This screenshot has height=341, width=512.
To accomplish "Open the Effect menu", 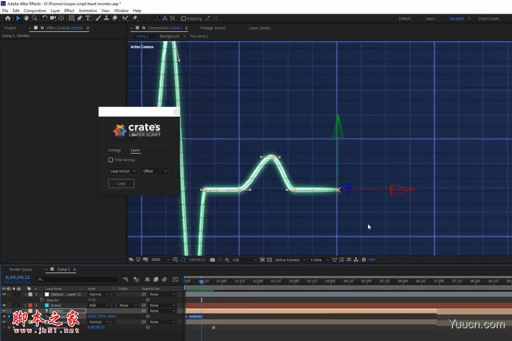I will [x=69, y=11].
